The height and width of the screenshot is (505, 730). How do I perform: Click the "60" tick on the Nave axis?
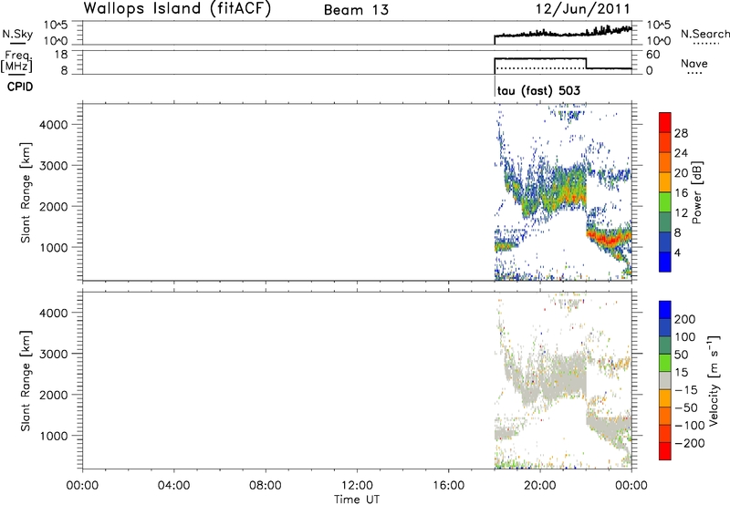pyautogui.click(x=653, y=55)
